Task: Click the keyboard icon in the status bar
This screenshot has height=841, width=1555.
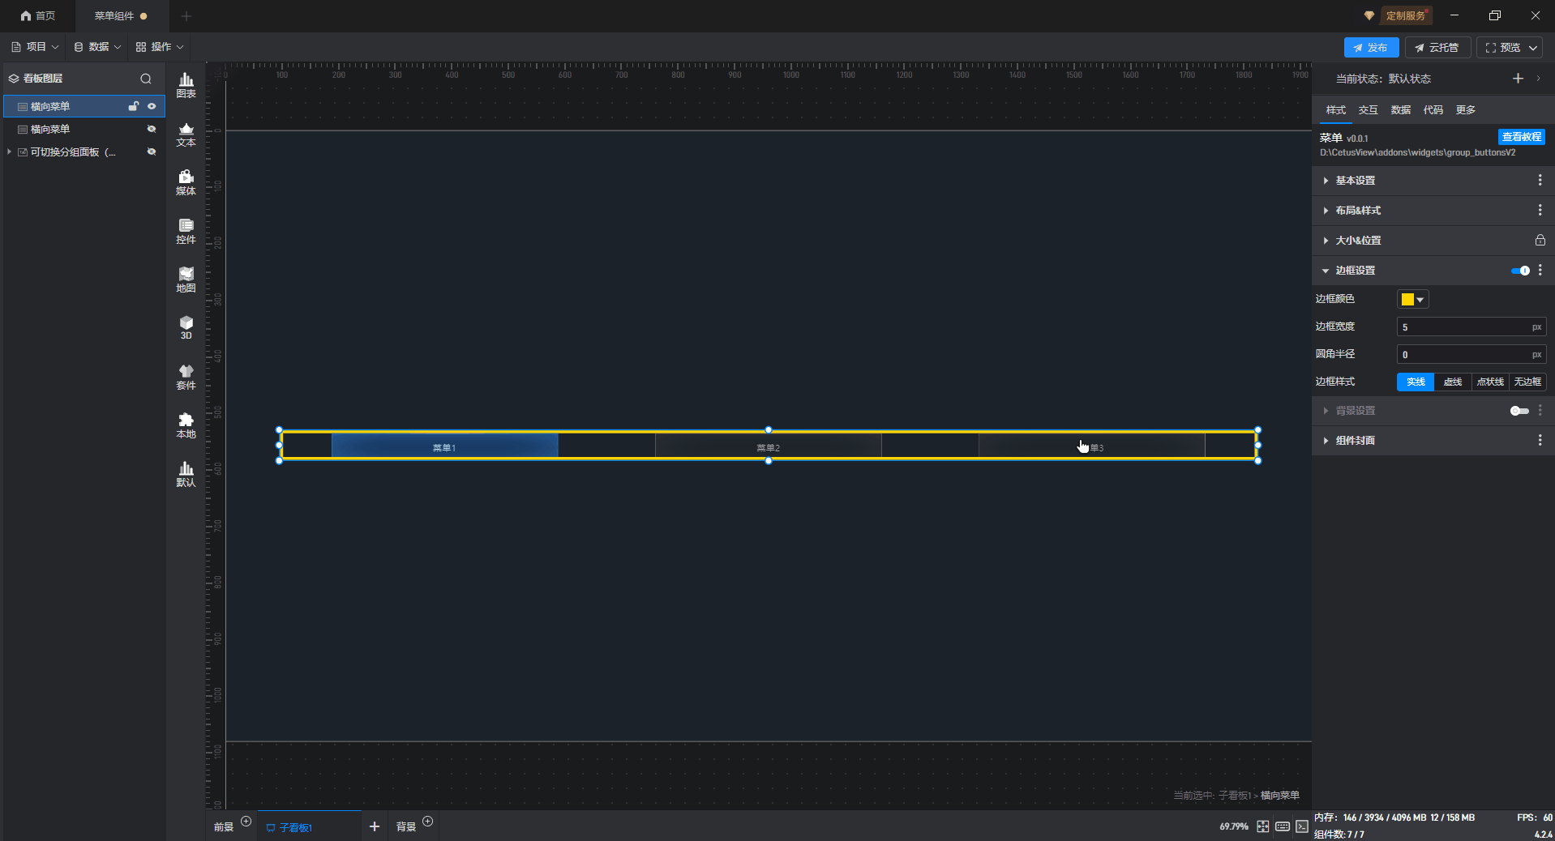Action: coord(1283,826)
